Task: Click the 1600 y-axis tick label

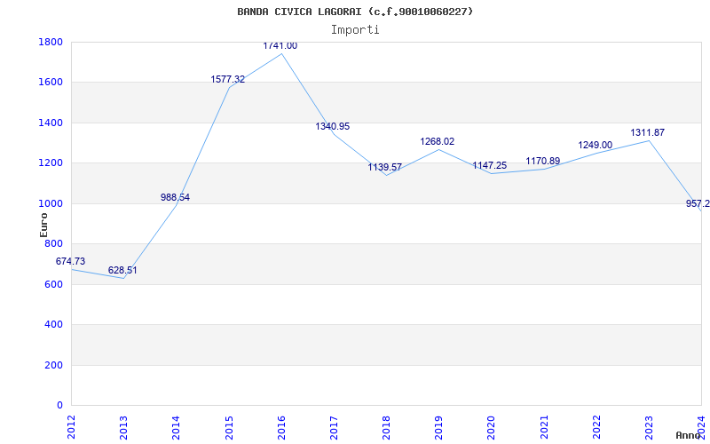Action: 51,83
